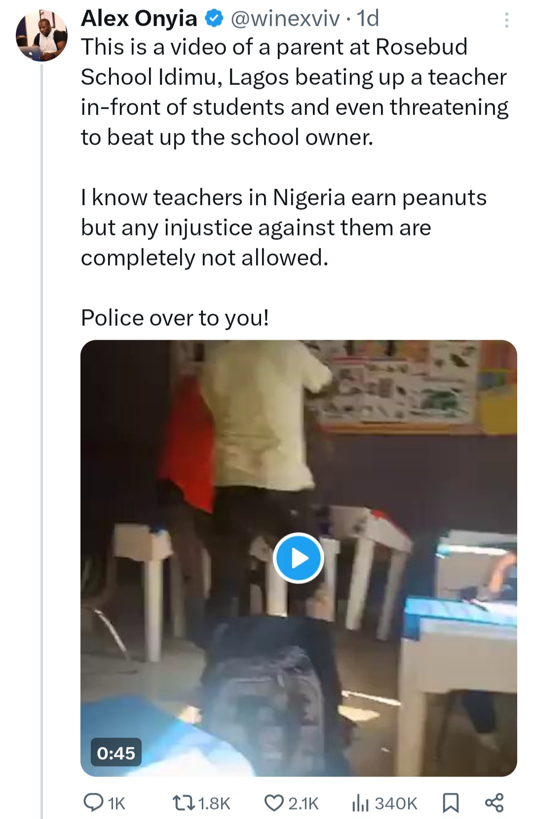The width and height of the screenshot is (533, 819).
Task: Click the 1K replies count
Action: click(116, 804)
